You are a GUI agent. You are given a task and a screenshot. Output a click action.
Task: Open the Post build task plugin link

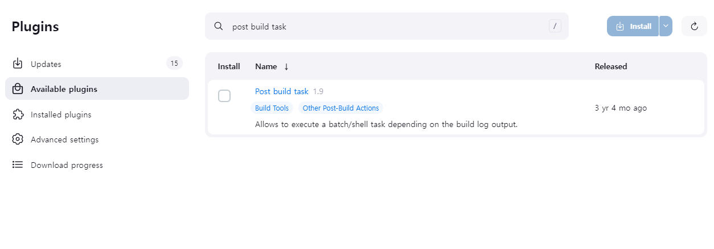281,91
